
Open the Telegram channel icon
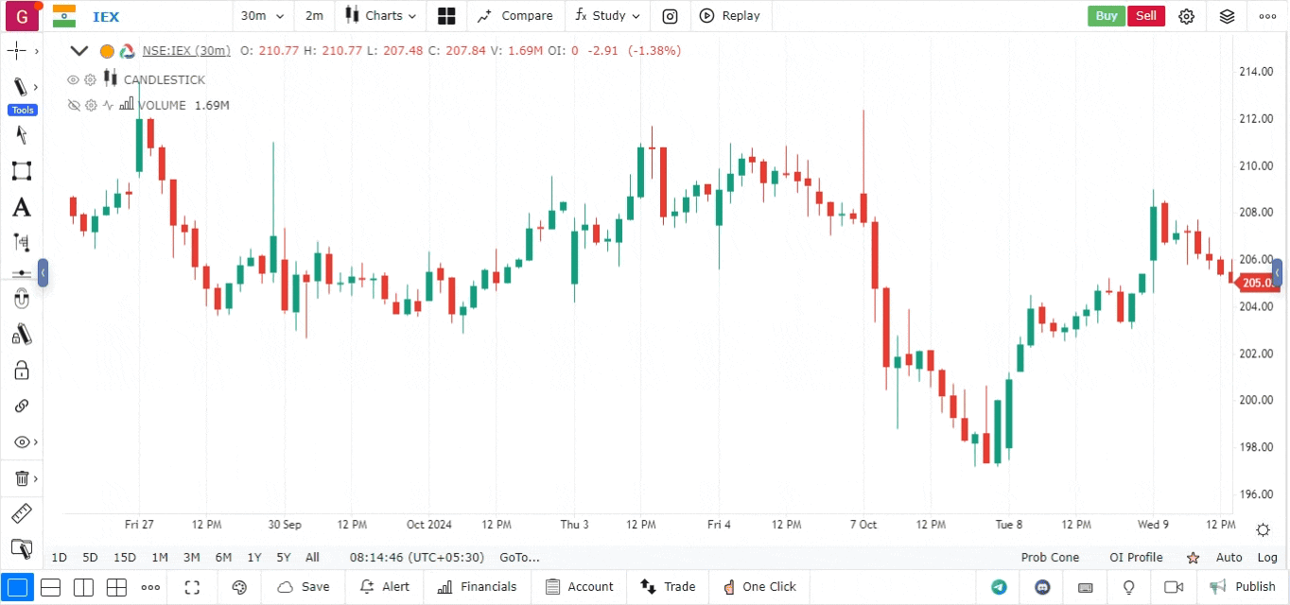point(999,587)
